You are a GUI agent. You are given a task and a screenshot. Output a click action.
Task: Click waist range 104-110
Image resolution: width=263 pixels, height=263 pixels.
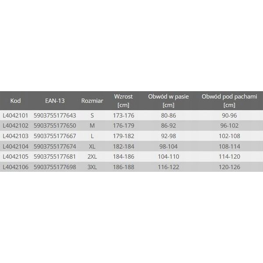tap(168, 156)
